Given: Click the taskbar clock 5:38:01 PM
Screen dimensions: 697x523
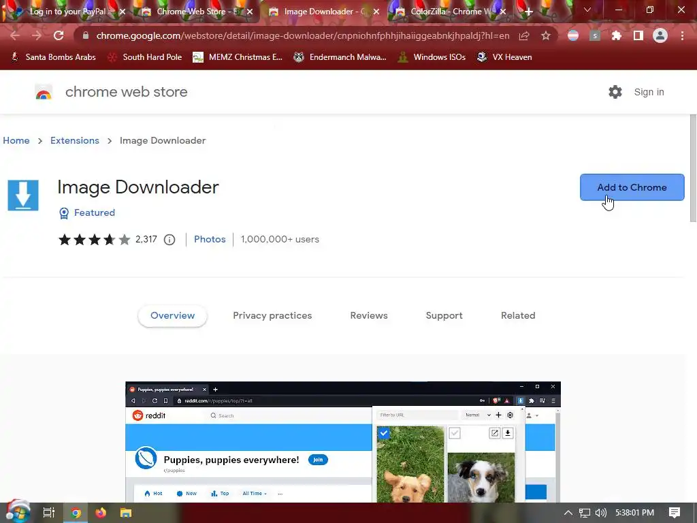Looking at the screenshot, I should pyautogui.click(x=634, y=513).
